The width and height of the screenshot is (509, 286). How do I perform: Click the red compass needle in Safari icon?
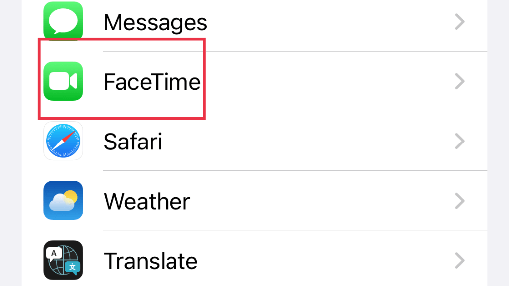(x=68, y=137)
